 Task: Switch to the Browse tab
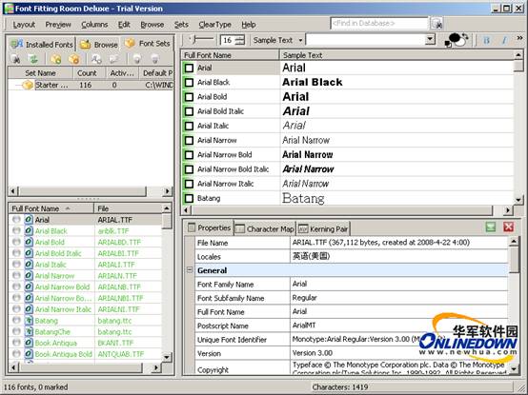[99, 45]
